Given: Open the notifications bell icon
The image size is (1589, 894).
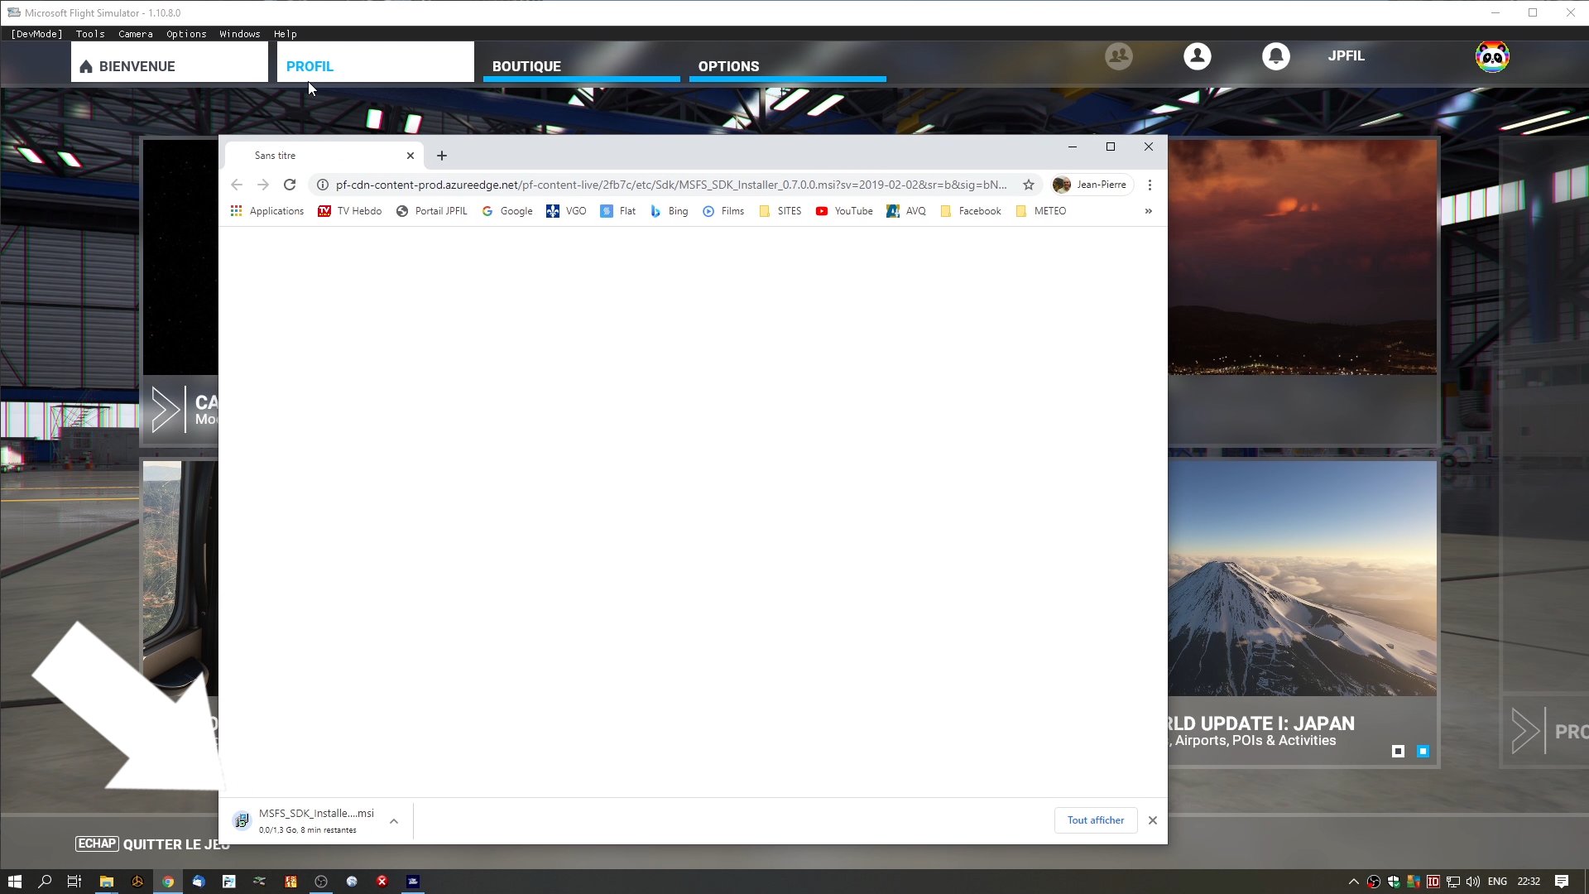Looking at the screenshot, I should pos(1275,56).
